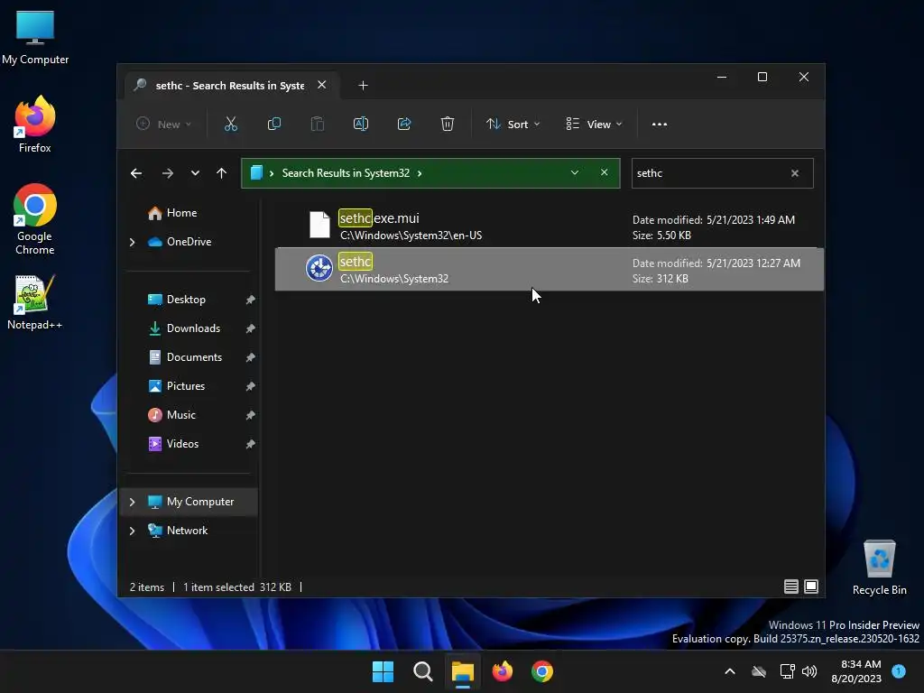Image resolution: width=924 pixels, height=693 pixels.
Task: Open Documents quick access folder
Action: [194, 357]
